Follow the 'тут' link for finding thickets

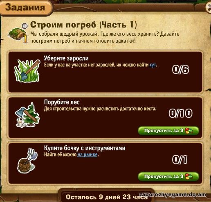153,65
